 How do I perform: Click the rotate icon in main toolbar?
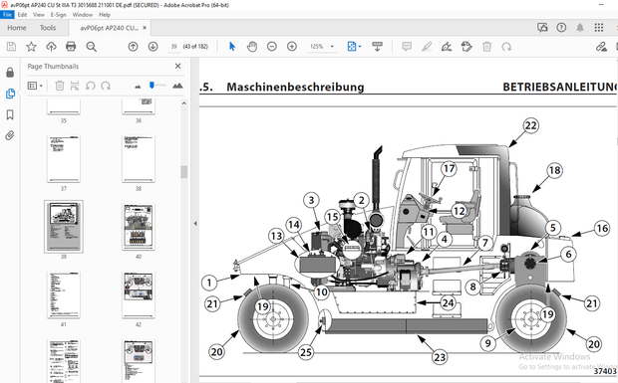[x=506, y=47]
